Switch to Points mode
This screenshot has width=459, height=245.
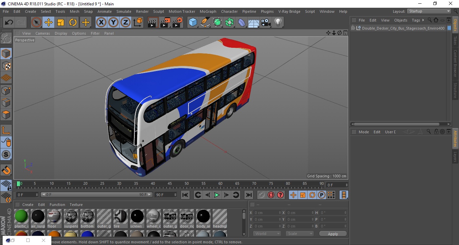pyautogui.click(x=6, y=90)
